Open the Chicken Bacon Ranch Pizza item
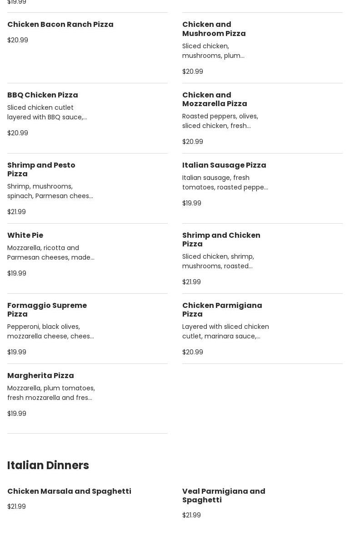 click(x=60, y=25)
